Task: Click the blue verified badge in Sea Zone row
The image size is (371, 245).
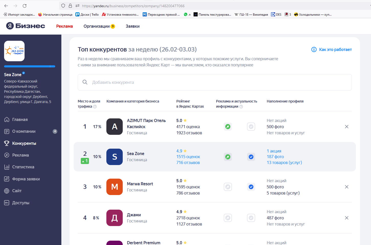Action: click(251, 157)
